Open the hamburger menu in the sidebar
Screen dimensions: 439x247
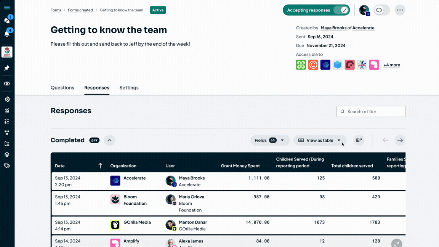pyautogui.click(x=7, y=8)
